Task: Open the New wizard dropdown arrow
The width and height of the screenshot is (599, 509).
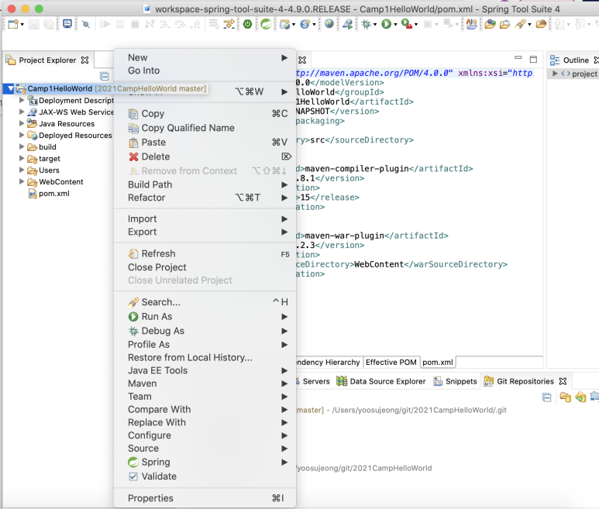Action: point(22,25)
